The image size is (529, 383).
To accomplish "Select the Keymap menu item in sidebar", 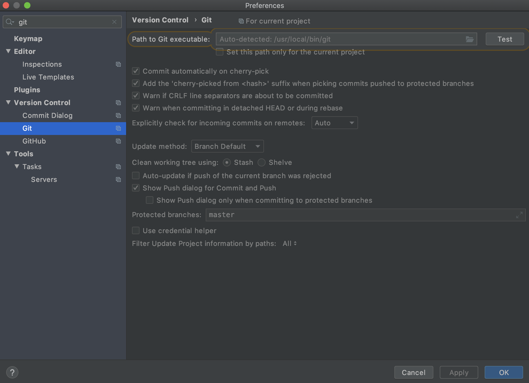I will (28, 38).
